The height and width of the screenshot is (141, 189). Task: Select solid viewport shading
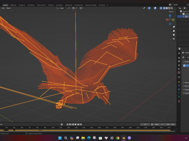click(167, 8)
